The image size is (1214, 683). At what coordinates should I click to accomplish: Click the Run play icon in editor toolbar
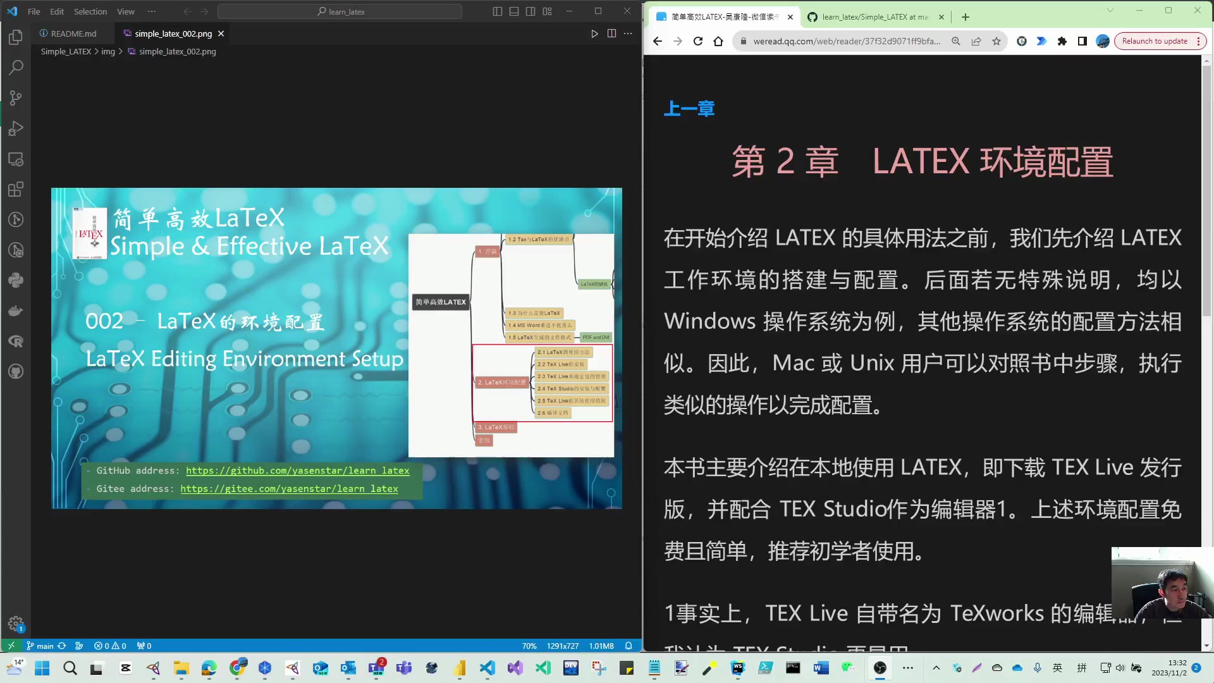(594, 34)
